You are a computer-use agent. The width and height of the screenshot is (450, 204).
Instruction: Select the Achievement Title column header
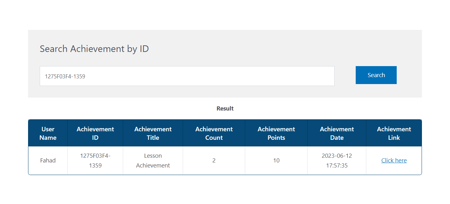click(x=153, y=133)
